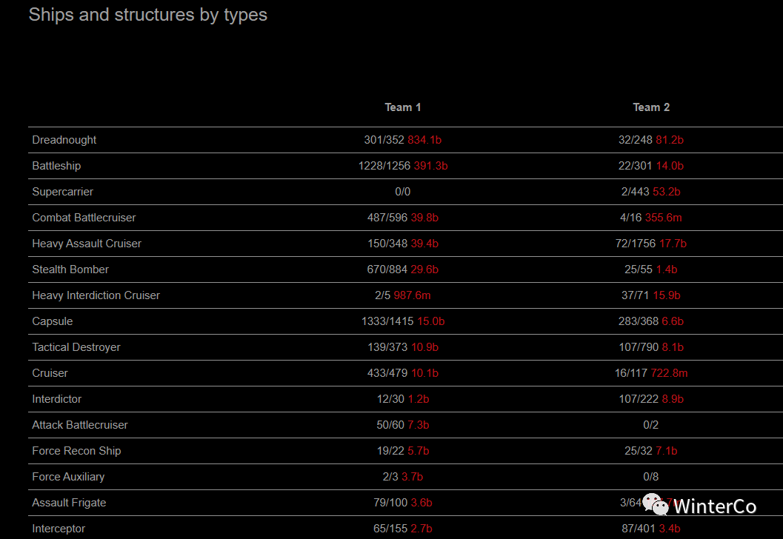Screen dimensions: 783x539
Task: Select the Supercarrier row label
Action: coord(62,192)
